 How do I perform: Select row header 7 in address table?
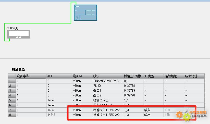click(12, 110)
